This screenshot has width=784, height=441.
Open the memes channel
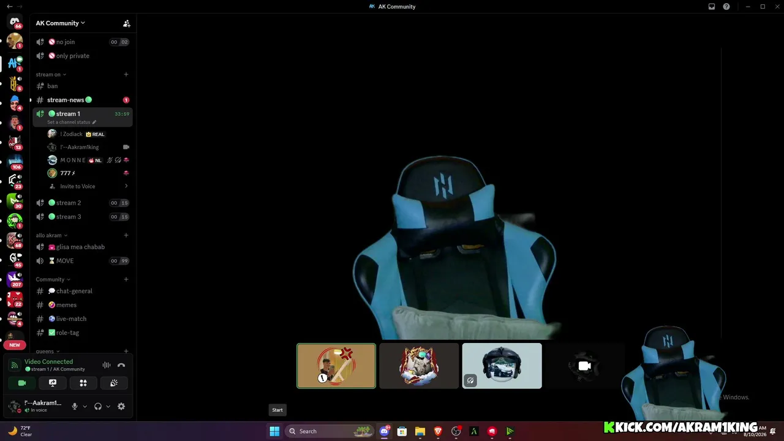83,305
